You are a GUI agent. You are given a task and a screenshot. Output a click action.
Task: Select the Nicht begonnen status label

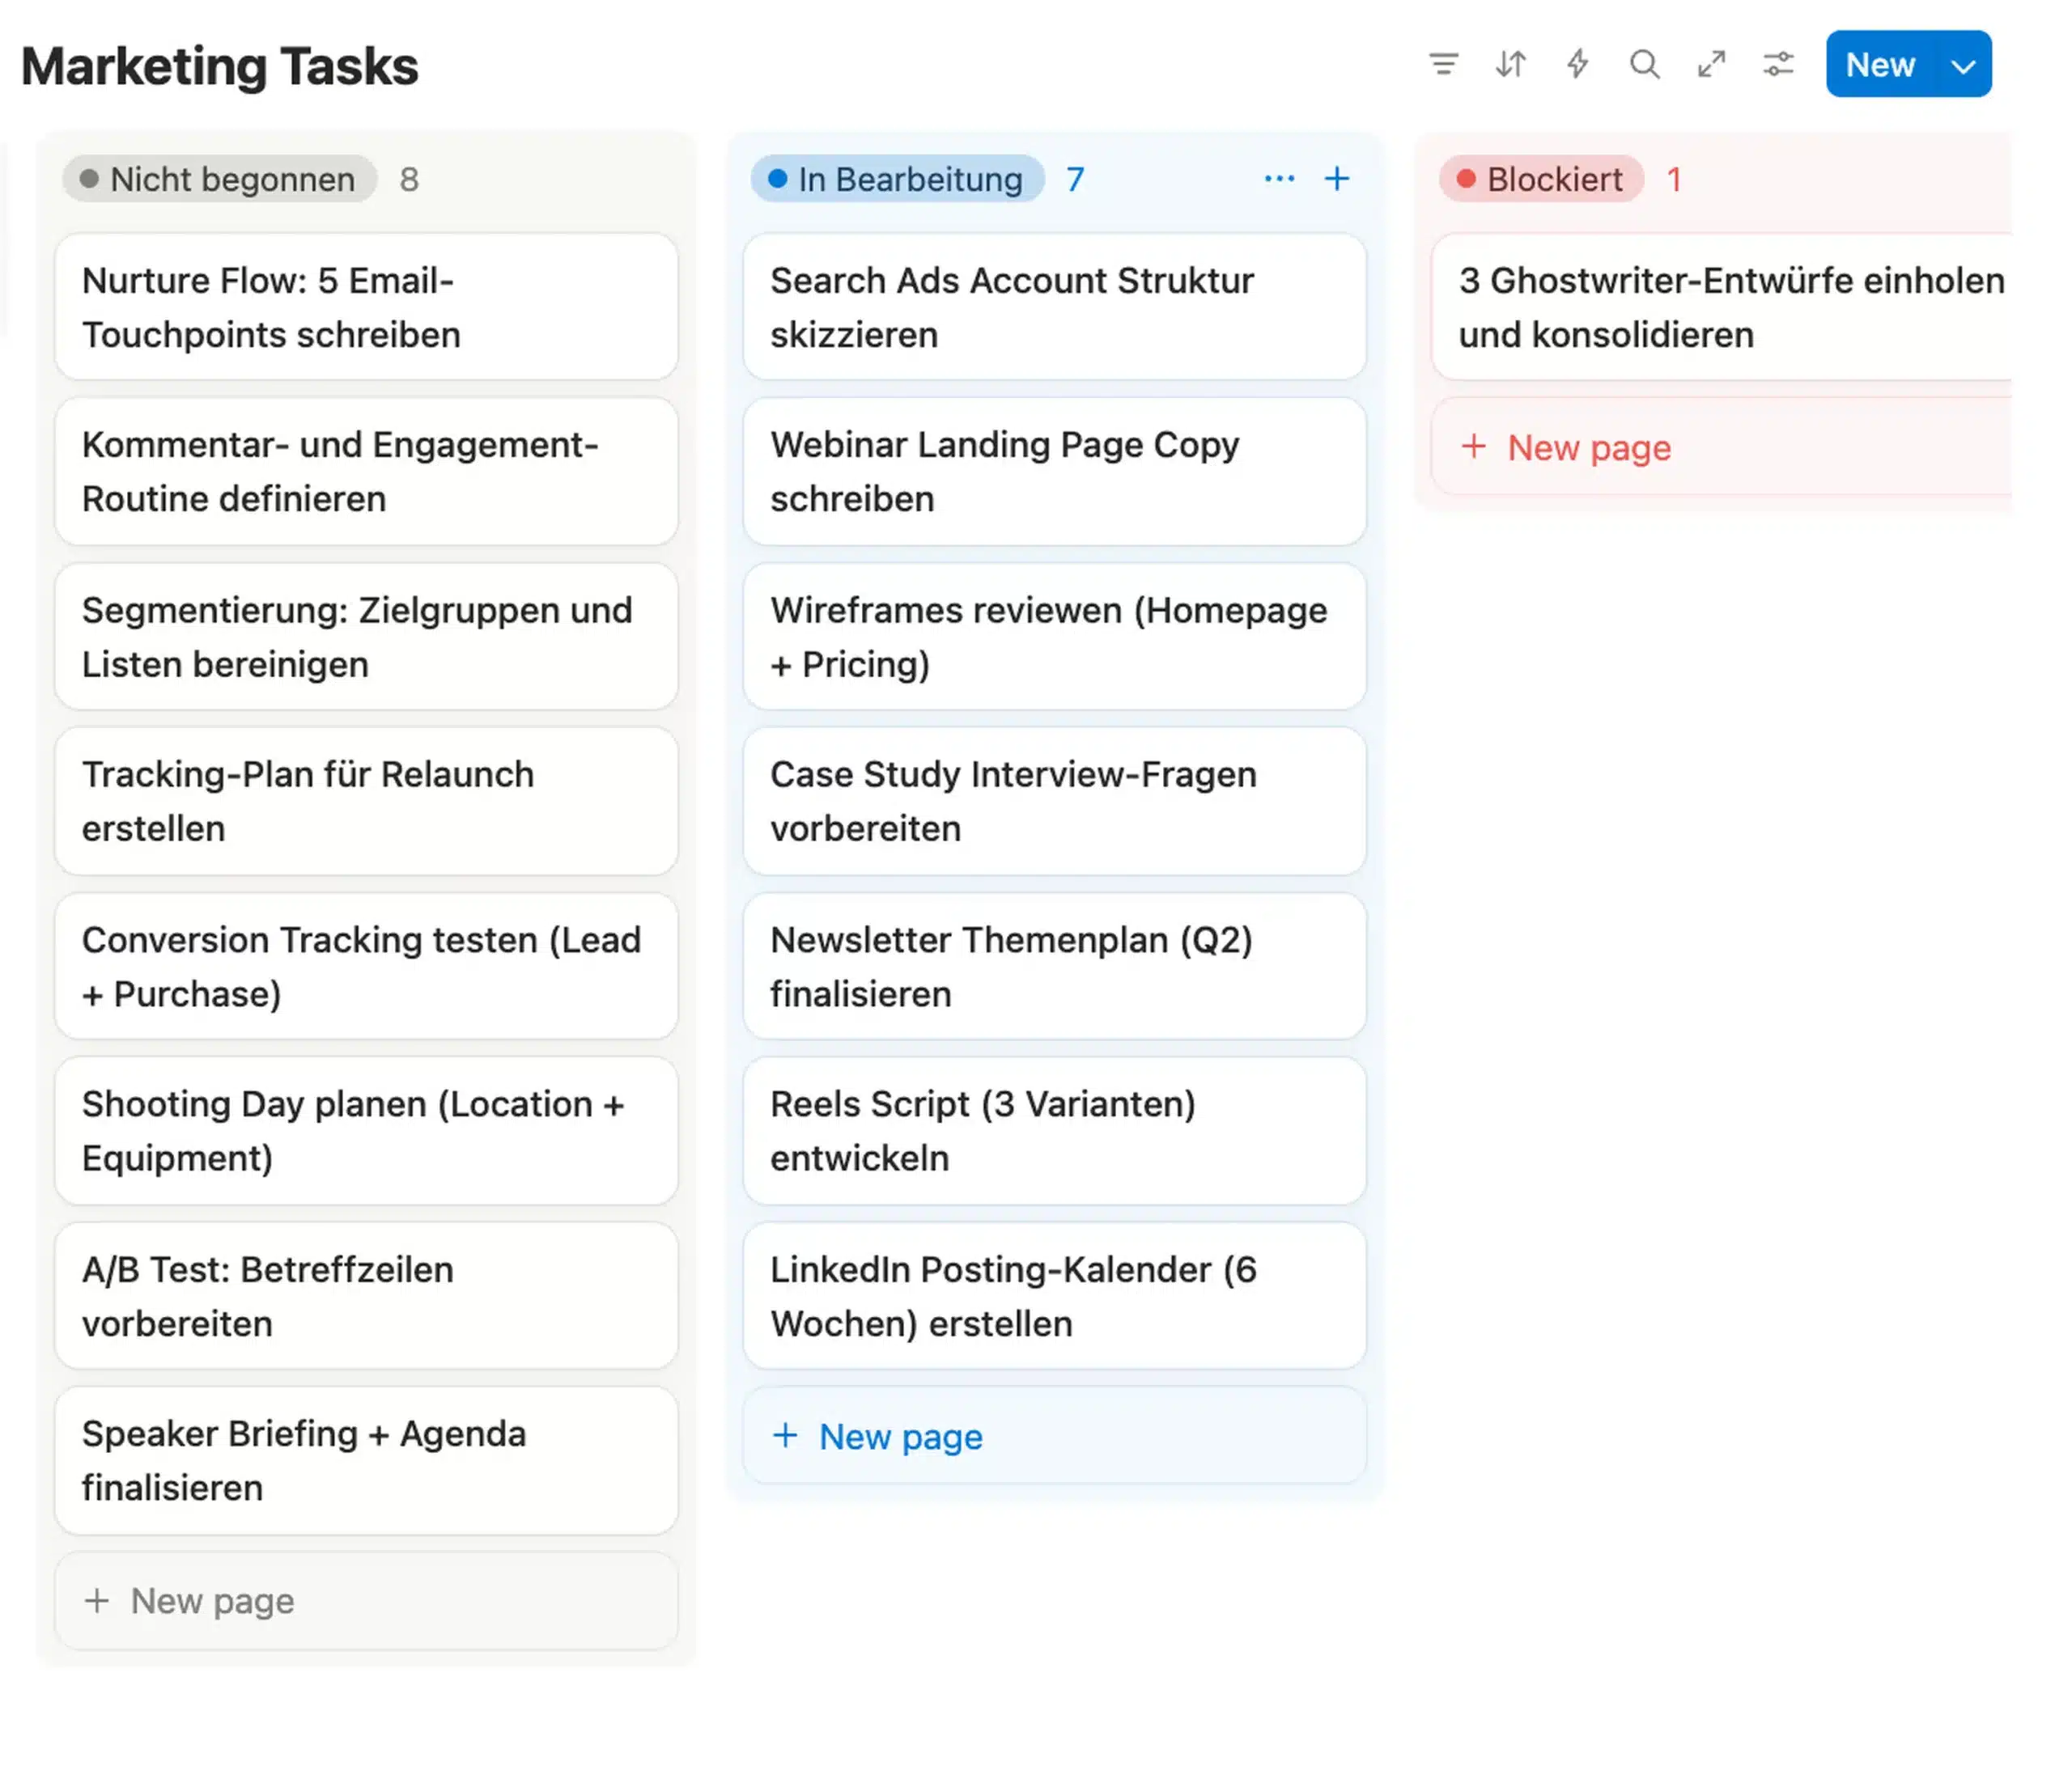(220, 180)
